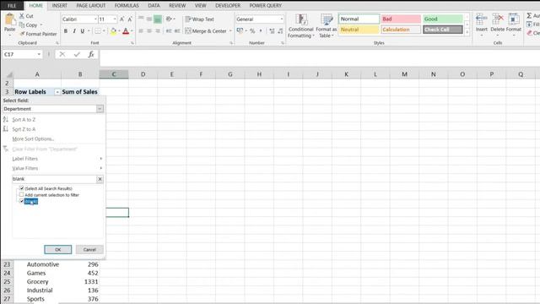Click the Copy icon
This screenshot has width=540, height=304.
[x=22, y=25]
